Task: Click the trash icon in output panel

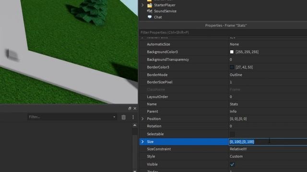Action: click(124, 117)
